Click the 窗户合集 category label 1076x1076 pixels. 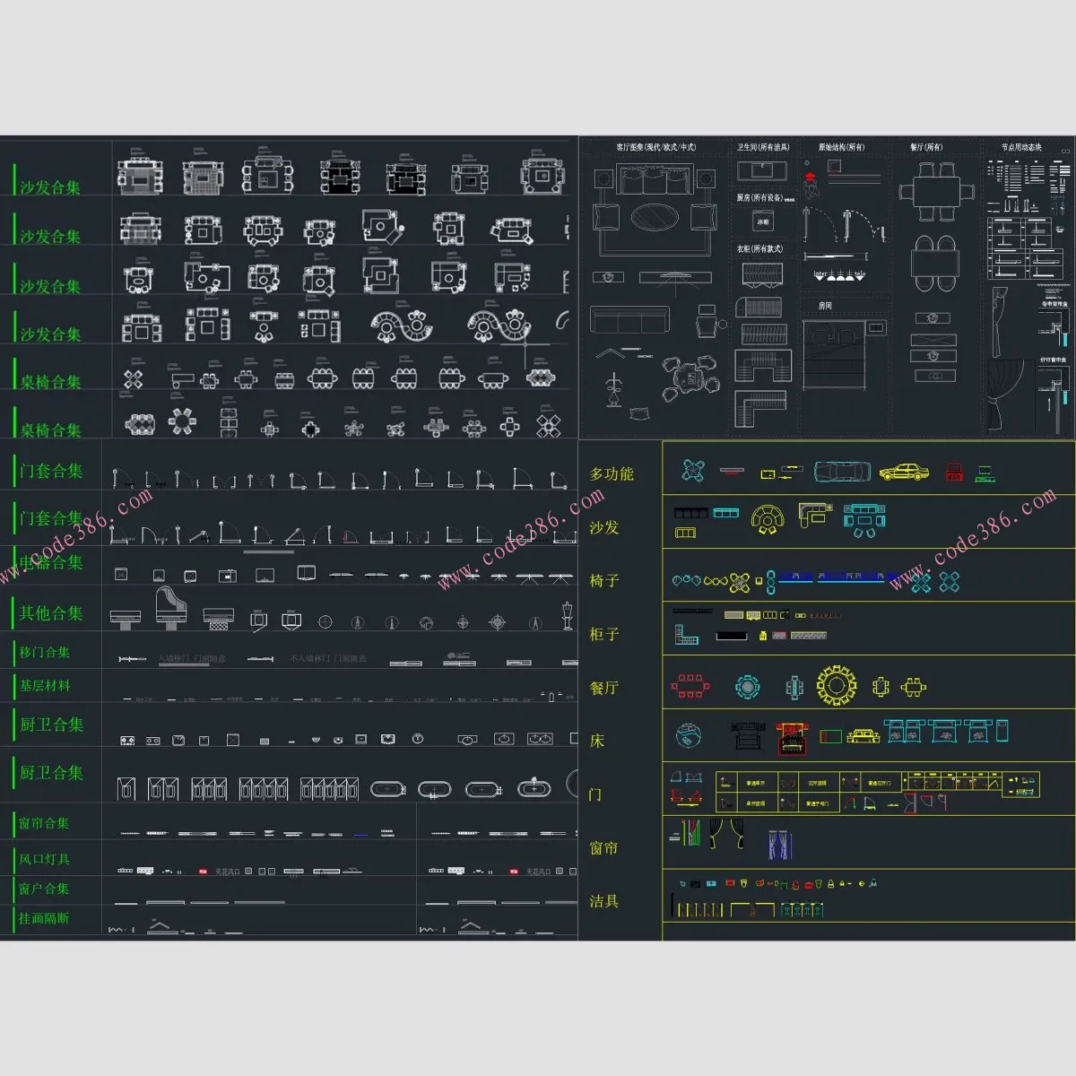point(44,889)
